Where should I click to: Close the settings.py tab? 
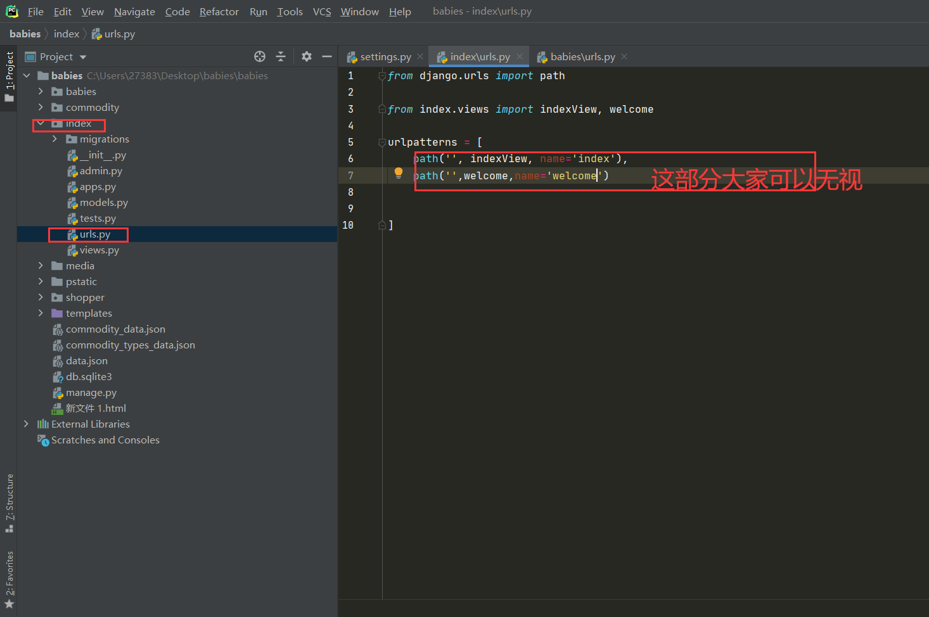420,56
